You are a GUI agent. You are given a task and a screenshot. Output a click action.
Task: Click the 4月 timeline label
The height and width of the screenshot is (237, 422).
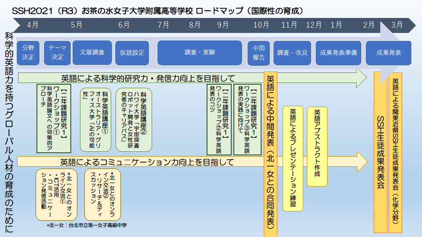click(x=33, y=25)
